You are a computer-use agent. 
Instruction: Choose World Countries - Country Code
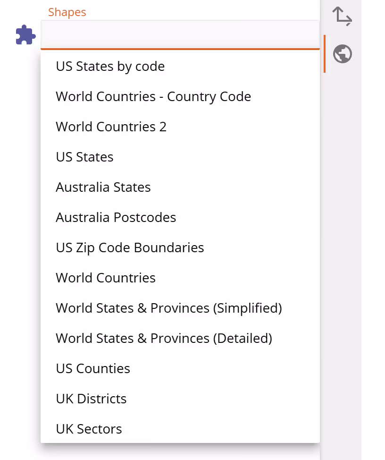tap(153, 96)
